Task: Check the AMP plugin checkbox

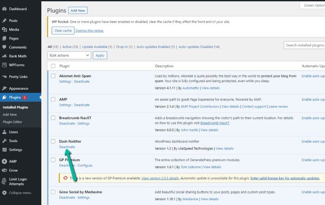Action: point(53,99)
